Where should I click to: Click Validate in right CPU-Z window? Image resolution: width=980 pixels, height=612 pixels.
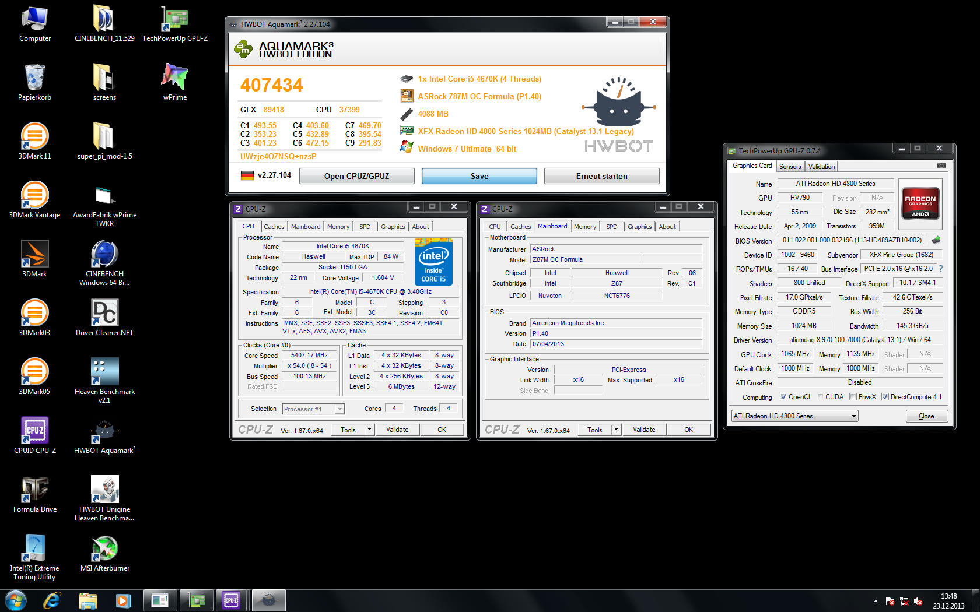coord(644,430)
